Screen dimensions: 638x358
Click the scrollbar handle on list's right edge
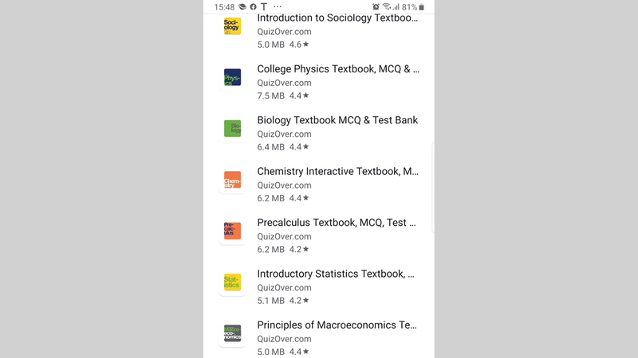[432, 187]
